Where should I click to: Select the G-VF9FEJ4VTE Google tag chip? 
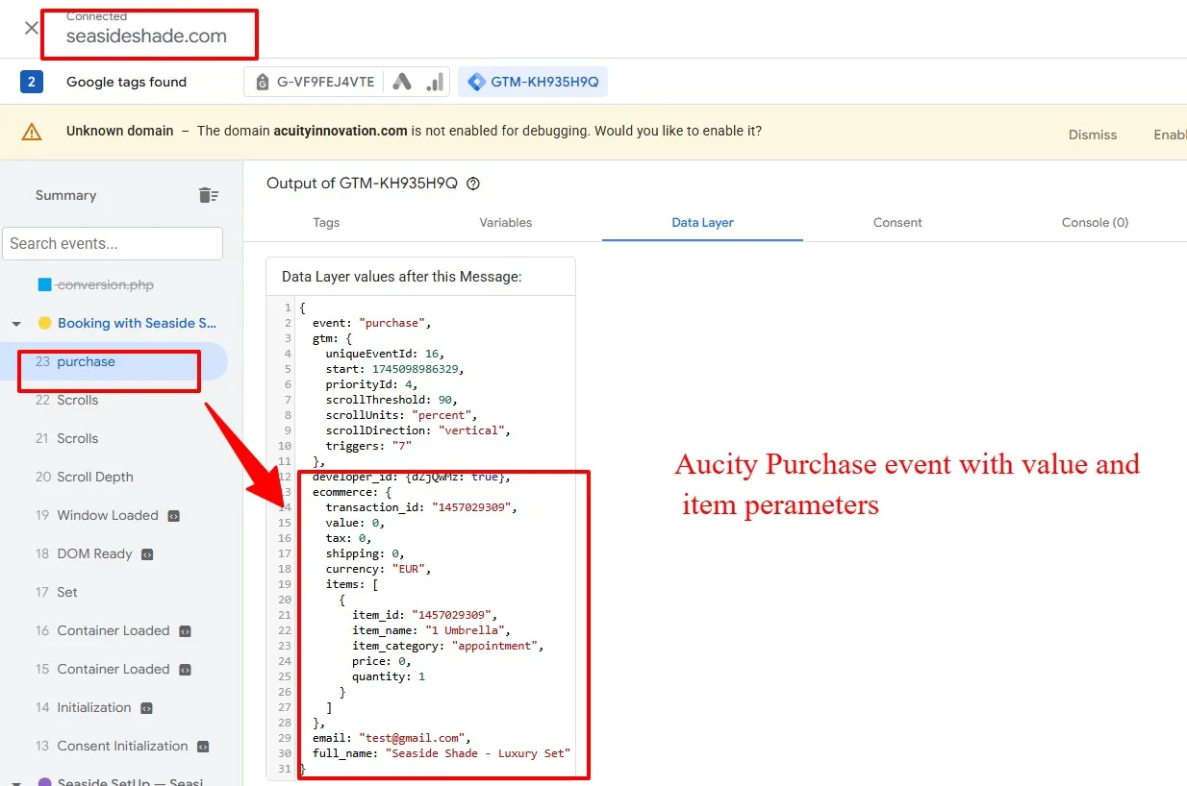[x=316, y=83]
